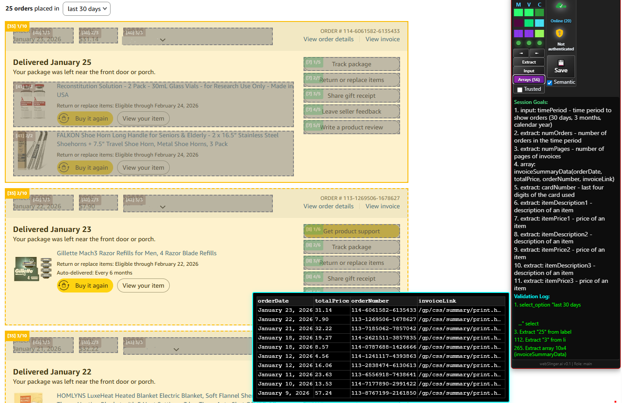This screenshot has height=403, width=622.
Task: Click the green status dot under M column
Action: (518, 43)
